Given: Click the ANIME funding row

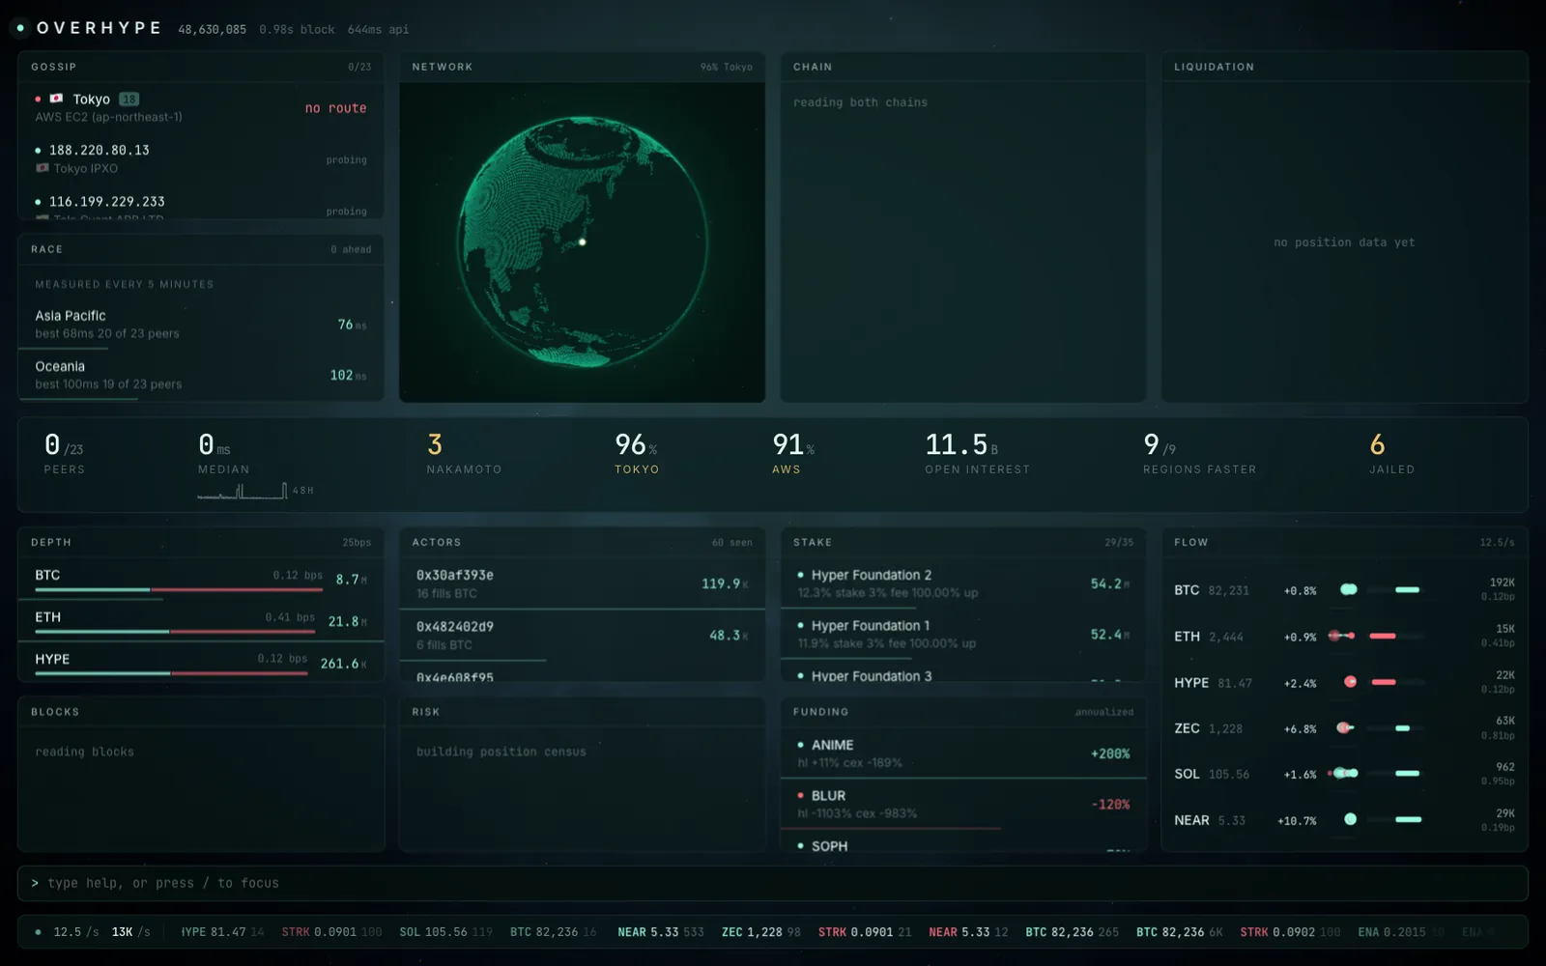Looking at the screenshot, I should [963, 753].
